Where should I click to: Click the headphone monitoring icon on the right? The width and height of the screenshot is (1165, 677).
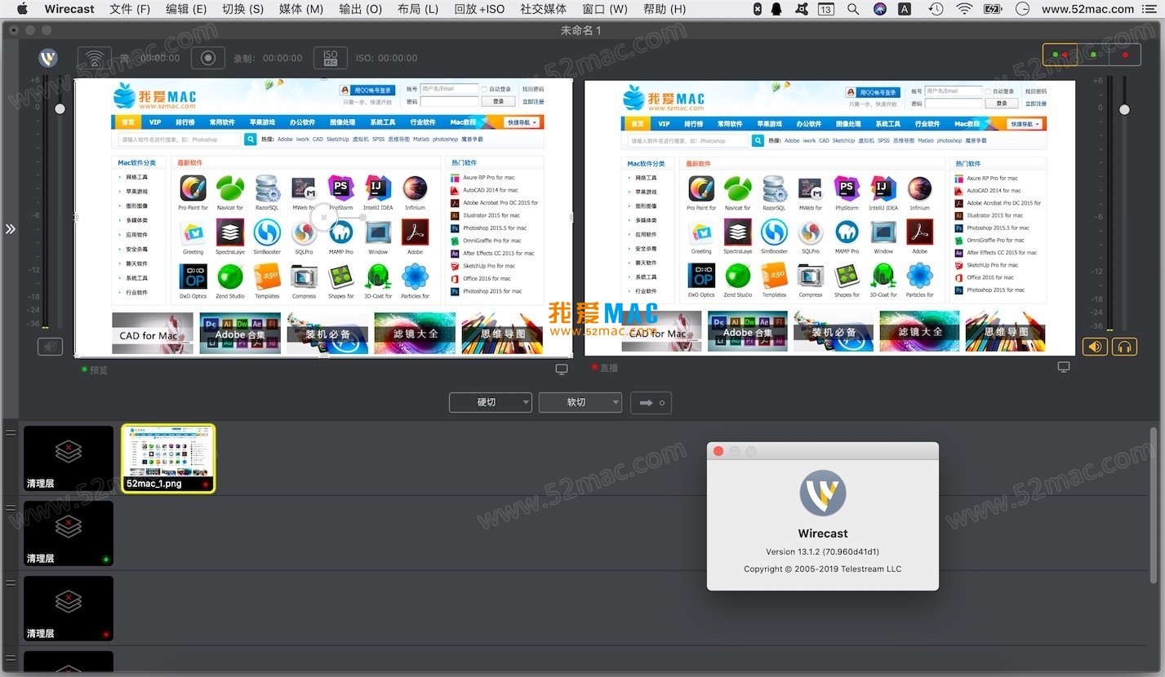pyautogui.click(x=1124, y=346)
